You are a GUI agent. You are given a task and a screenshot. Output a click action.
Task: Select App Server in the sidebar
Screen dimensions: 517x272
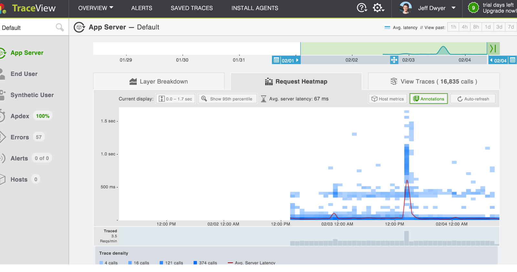click(27, 53)
